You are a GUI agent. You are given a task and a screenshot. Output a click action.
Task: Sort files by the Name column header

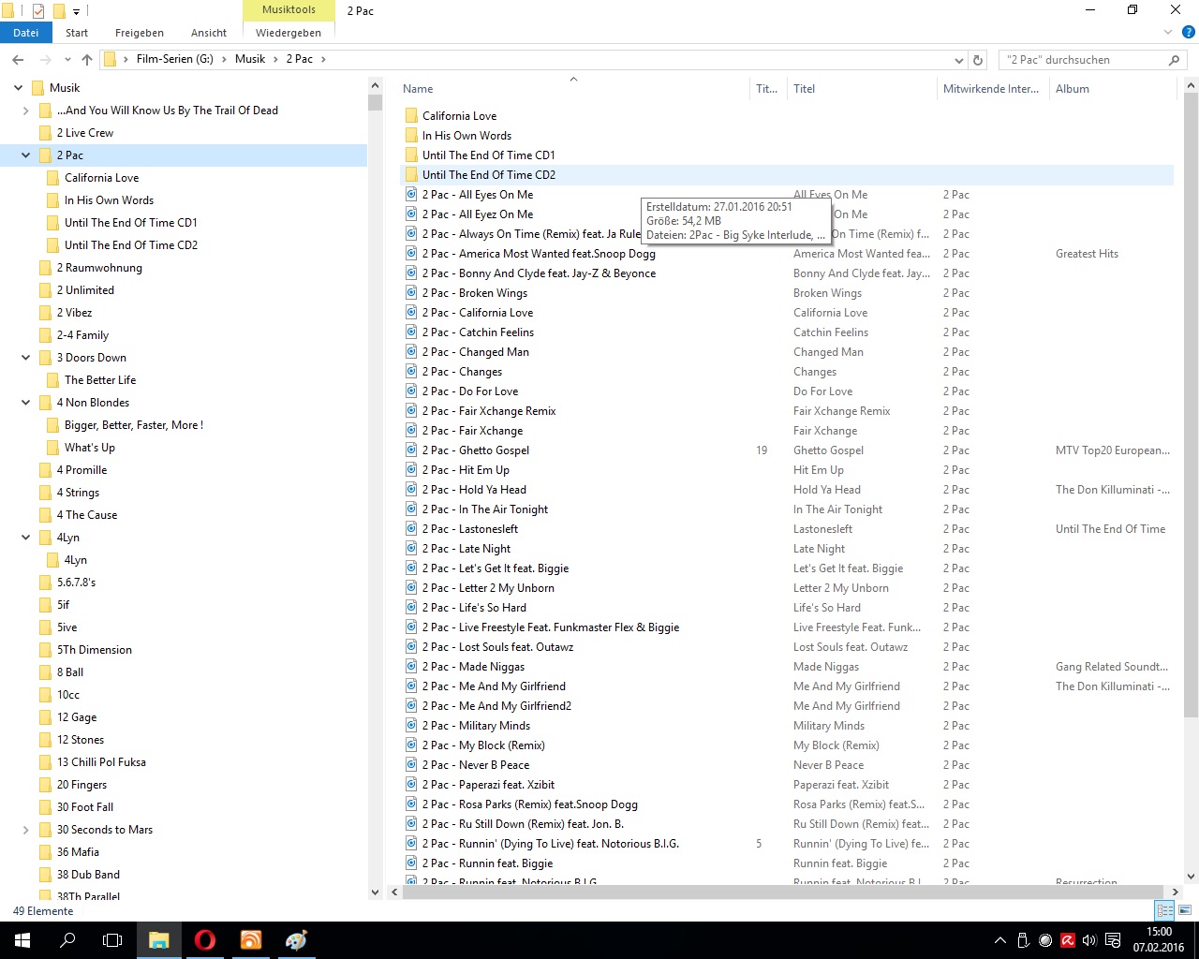pos(573,89)
